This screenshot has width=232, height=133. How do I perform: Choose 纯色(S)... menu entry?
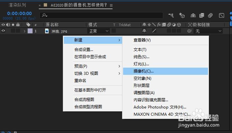pos(166,57)
